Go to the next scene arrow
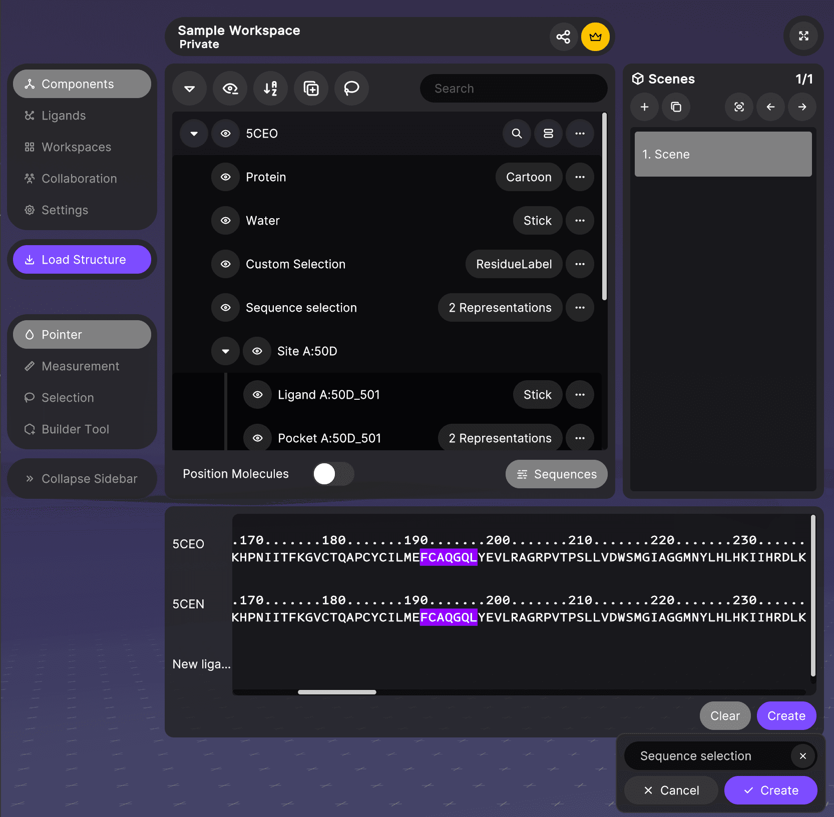Image resolution: width=834 pixels, height=817 pixels. pos(802,107)
